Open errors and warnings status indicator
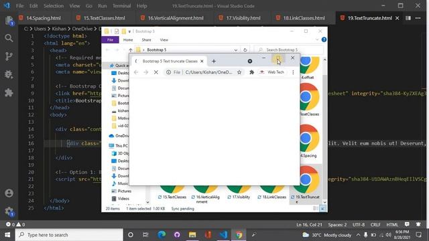Image resolution: width=429 pixels, height=241 pixels. click(15, 225)
